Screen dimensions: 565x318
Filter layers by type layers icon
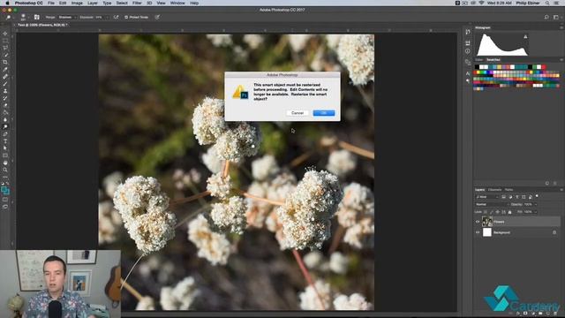point(517,197)
